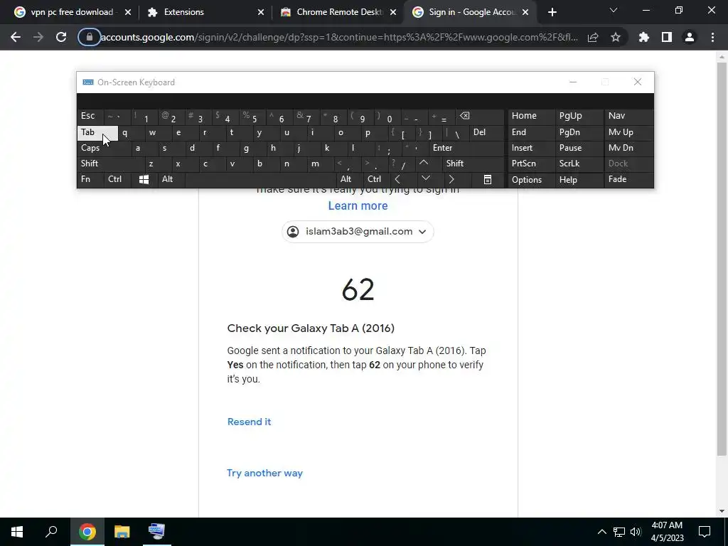Choose Try another way
728x546 pixels.
[264, 473]
